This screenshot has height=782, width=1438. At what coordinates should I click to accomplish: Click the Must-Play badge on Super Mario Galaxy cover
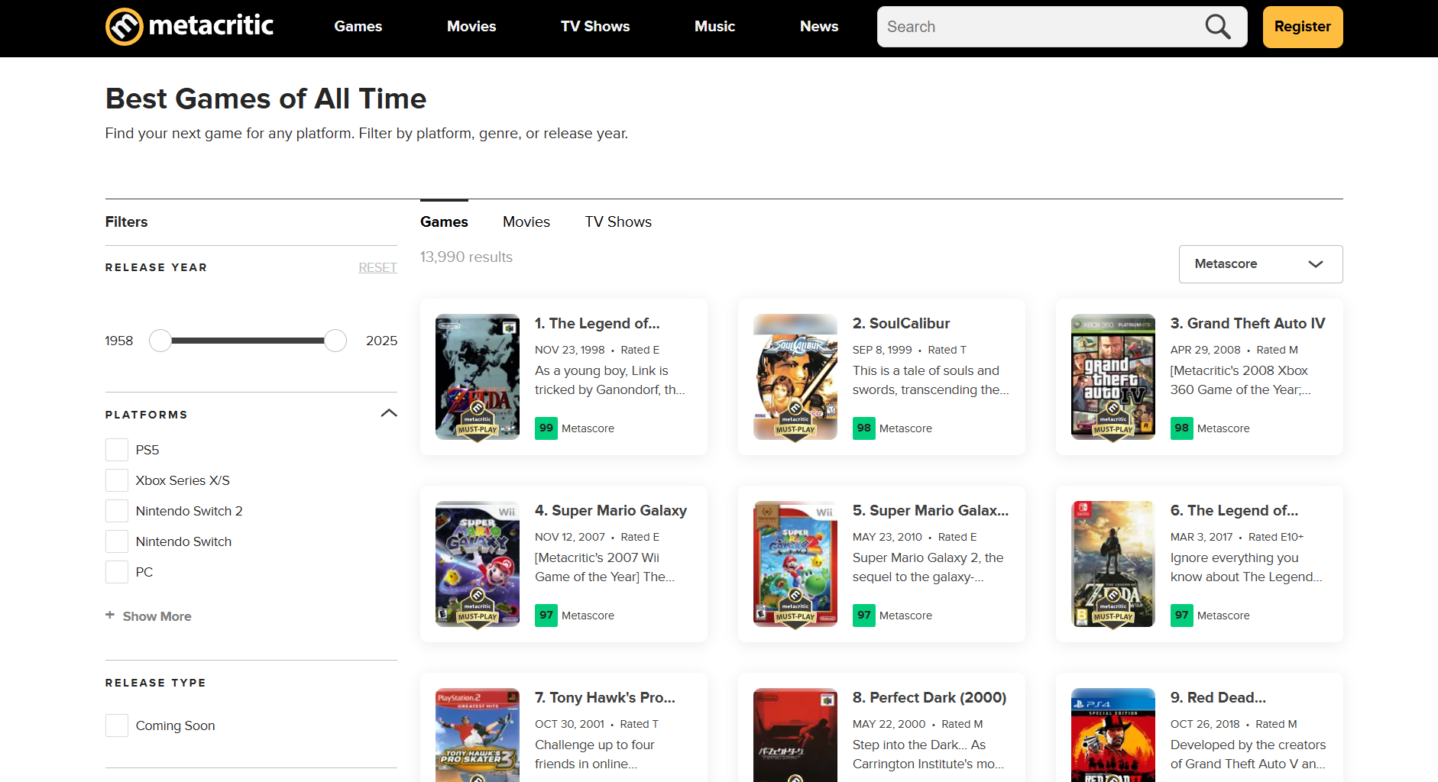[478, 609]
